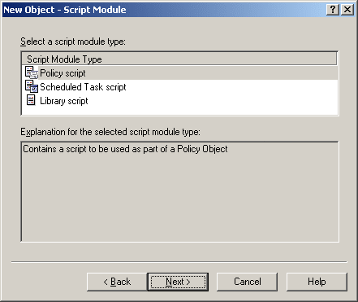Select the Library script entry text

pos(64,101)
